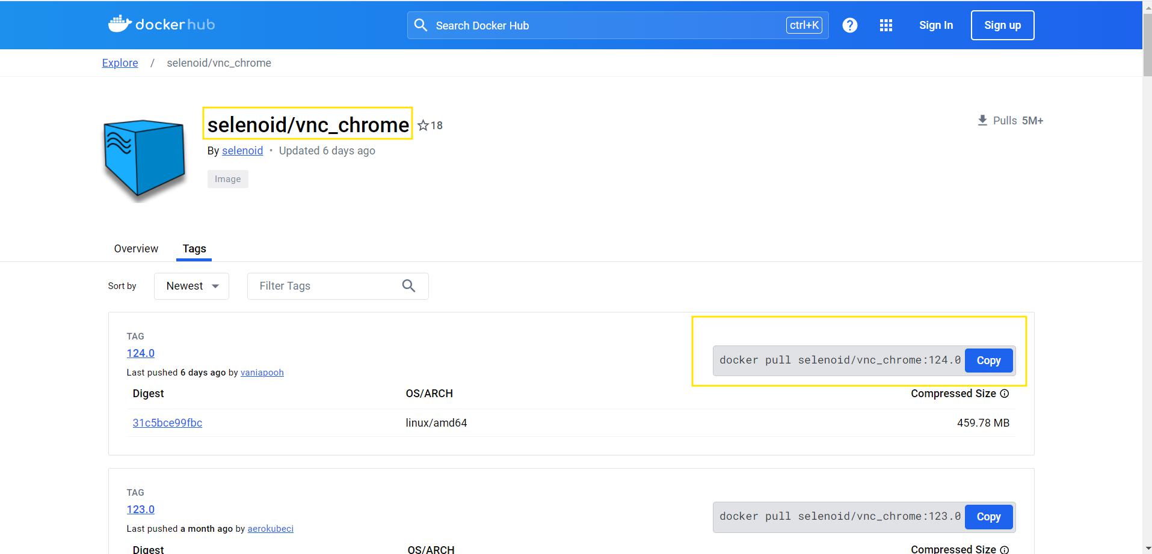Click the Sign up button
The image size is (1152, 554).
[x=1002, y=25]
